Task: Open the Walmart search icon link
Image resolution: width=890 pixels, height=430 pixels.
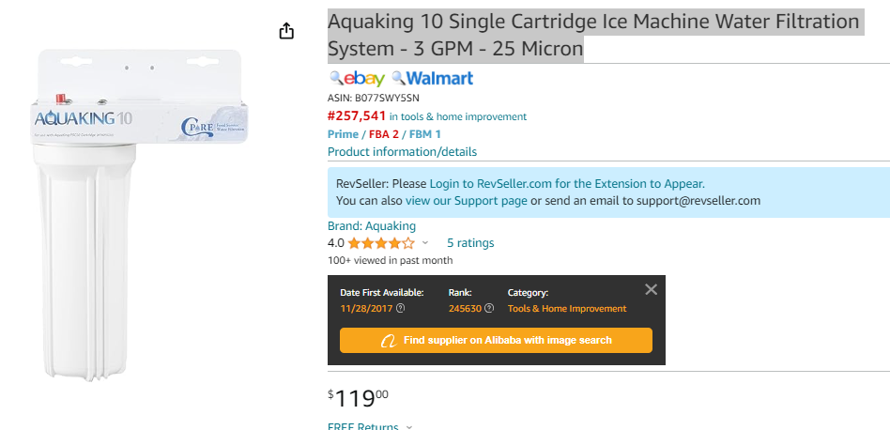Action: [x=432, y=78]
